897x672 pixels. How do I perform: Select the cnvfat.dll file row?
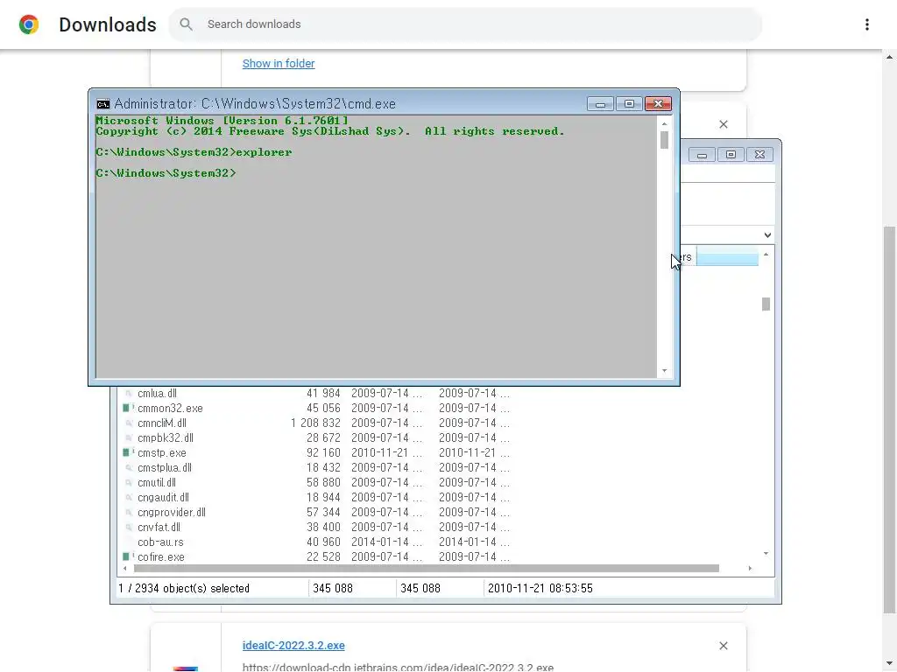(316, 527)
